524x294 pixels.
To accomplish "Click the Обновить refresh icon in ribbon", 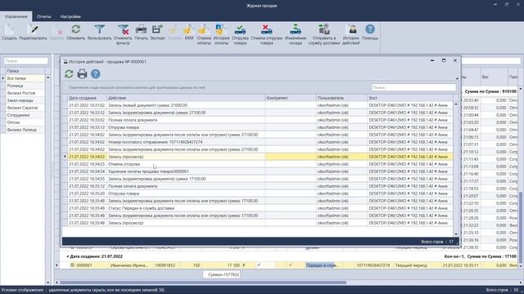I will tap(76, 29).
